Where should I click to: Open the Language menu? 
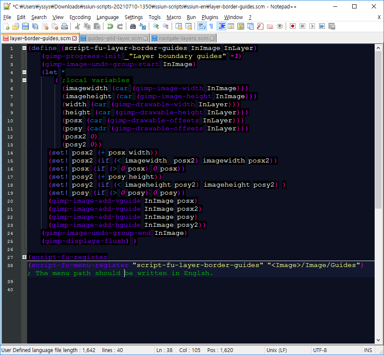tap(108, 17)
